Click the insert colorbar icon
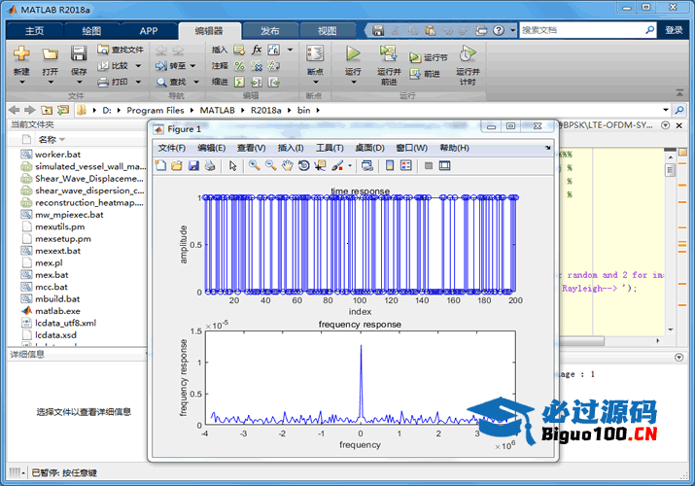 coord(390,165)
